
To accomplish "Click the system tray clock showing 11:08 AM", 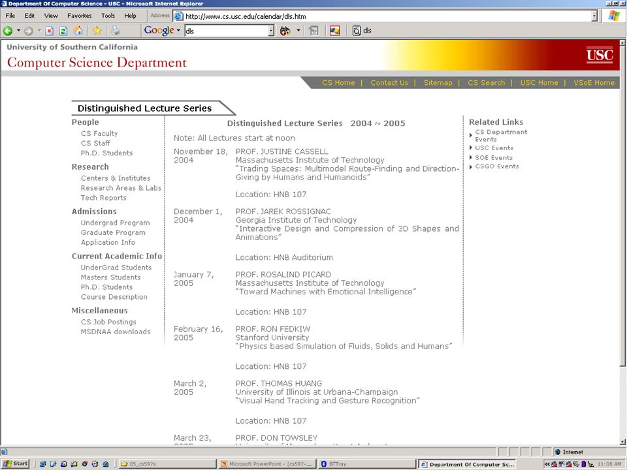I will 609,464.
